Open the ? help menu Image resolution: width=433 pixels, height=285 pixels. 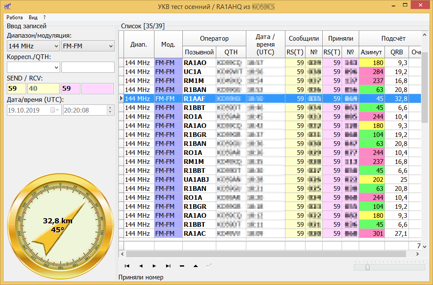(44, 18)
